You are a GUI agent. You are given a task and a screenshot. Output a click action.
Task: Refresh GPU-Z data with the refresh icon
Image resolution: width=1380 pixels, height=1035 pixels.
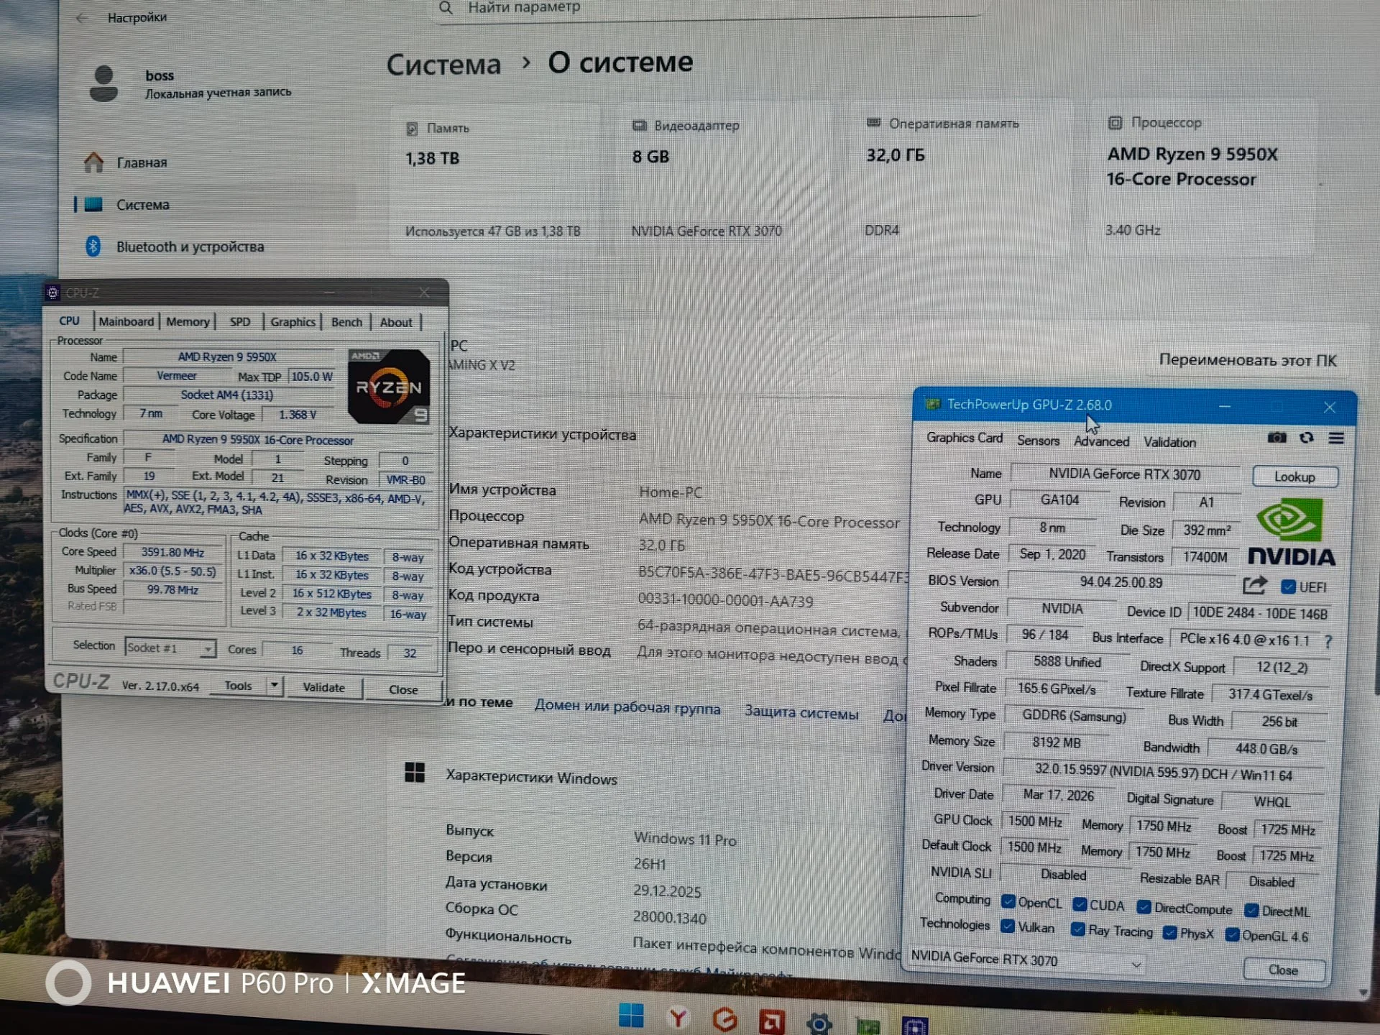click(1307, 438)
